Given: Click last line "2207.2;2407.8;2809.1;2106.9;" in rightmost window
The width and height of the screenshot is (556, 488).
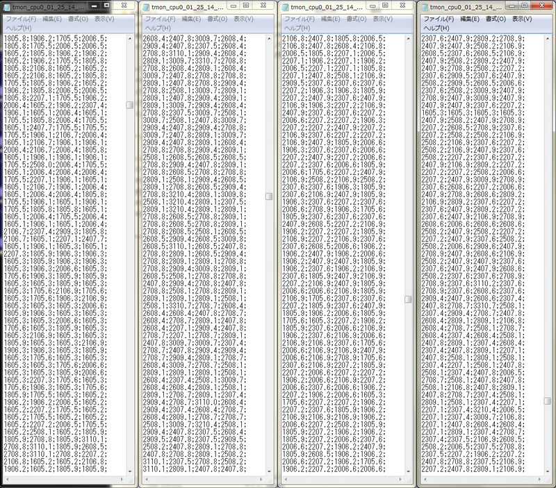Looking at the screenshot, I should click(473, 469).
